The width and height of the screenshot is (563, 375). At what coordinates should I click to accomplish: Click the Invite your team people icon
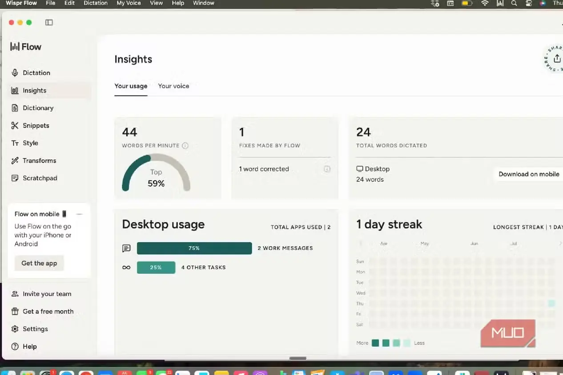click(x=15, y=294)
